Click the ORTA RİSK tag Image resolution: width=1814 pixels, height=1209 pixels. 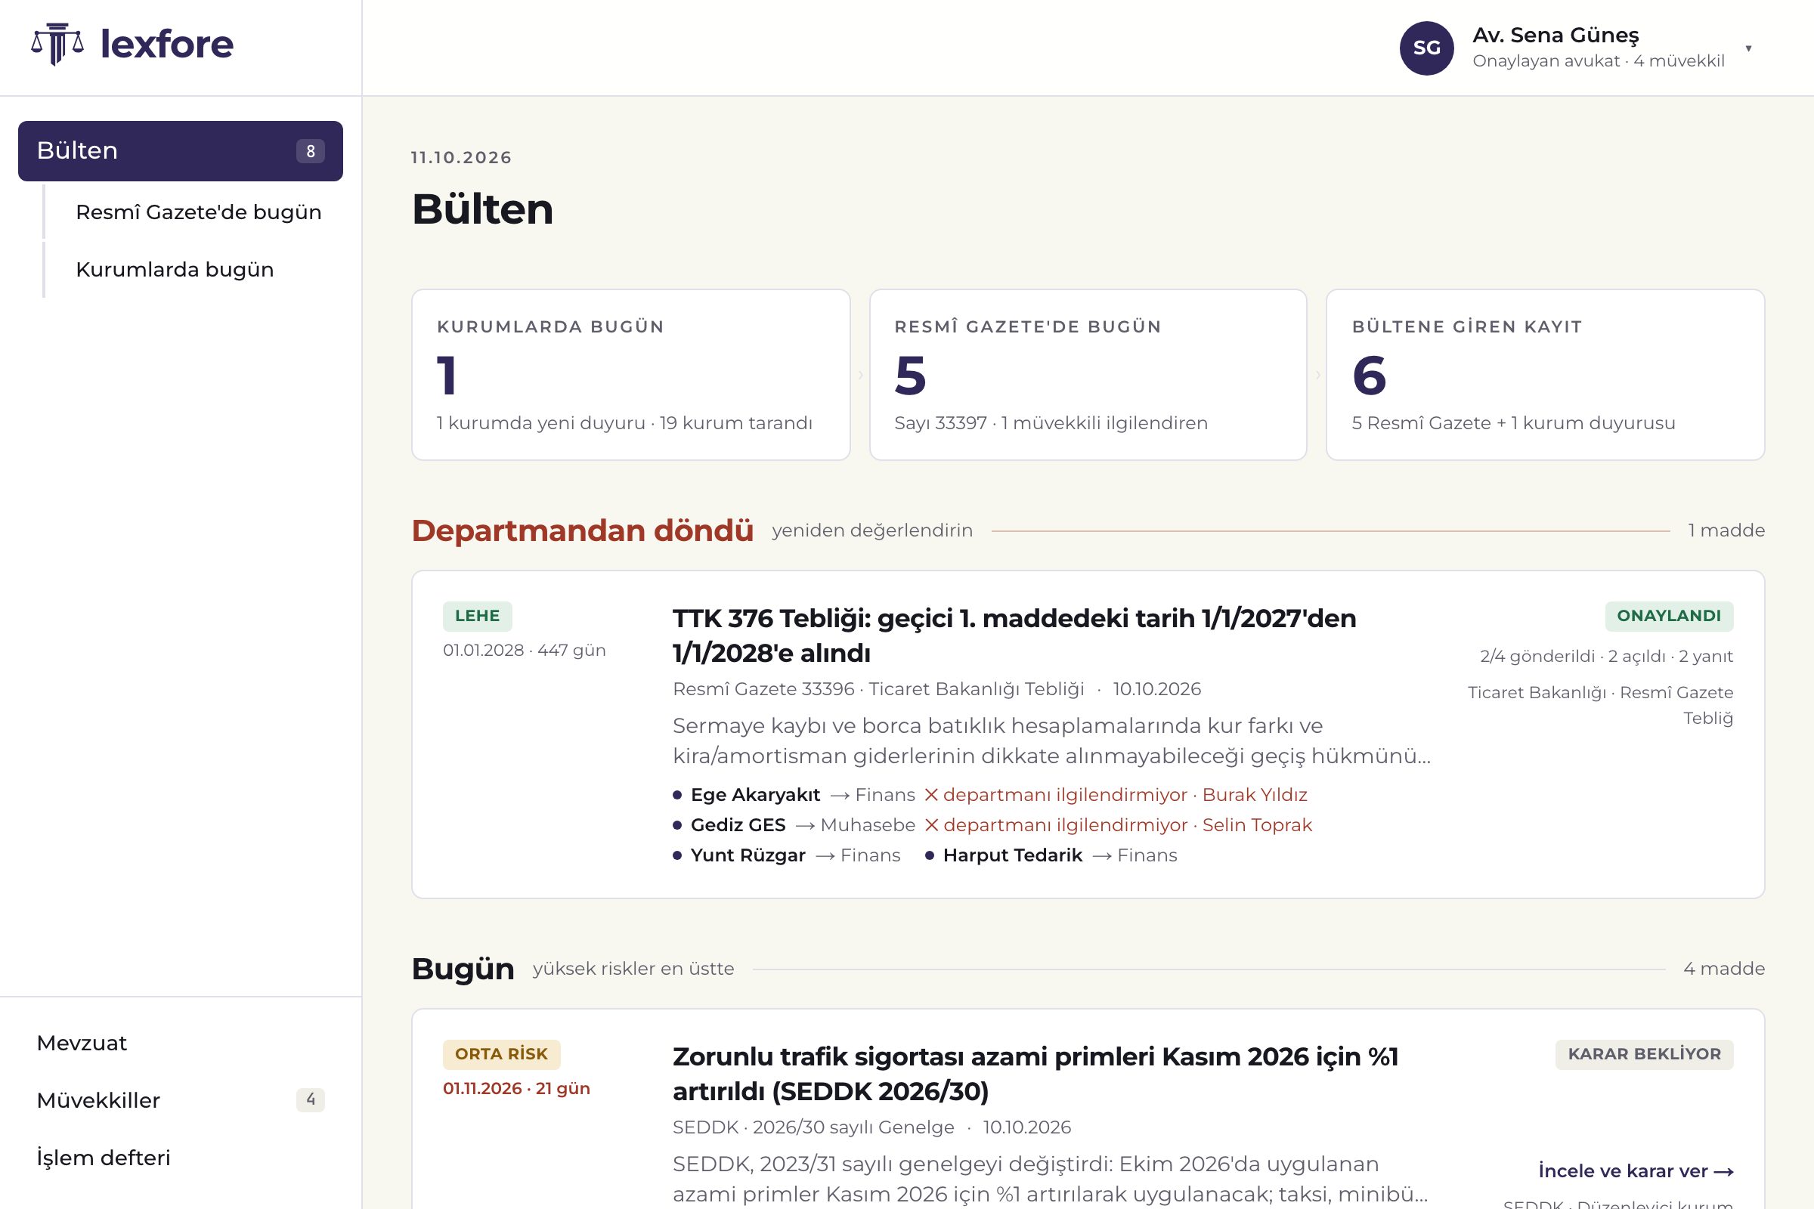point(501,1054)
